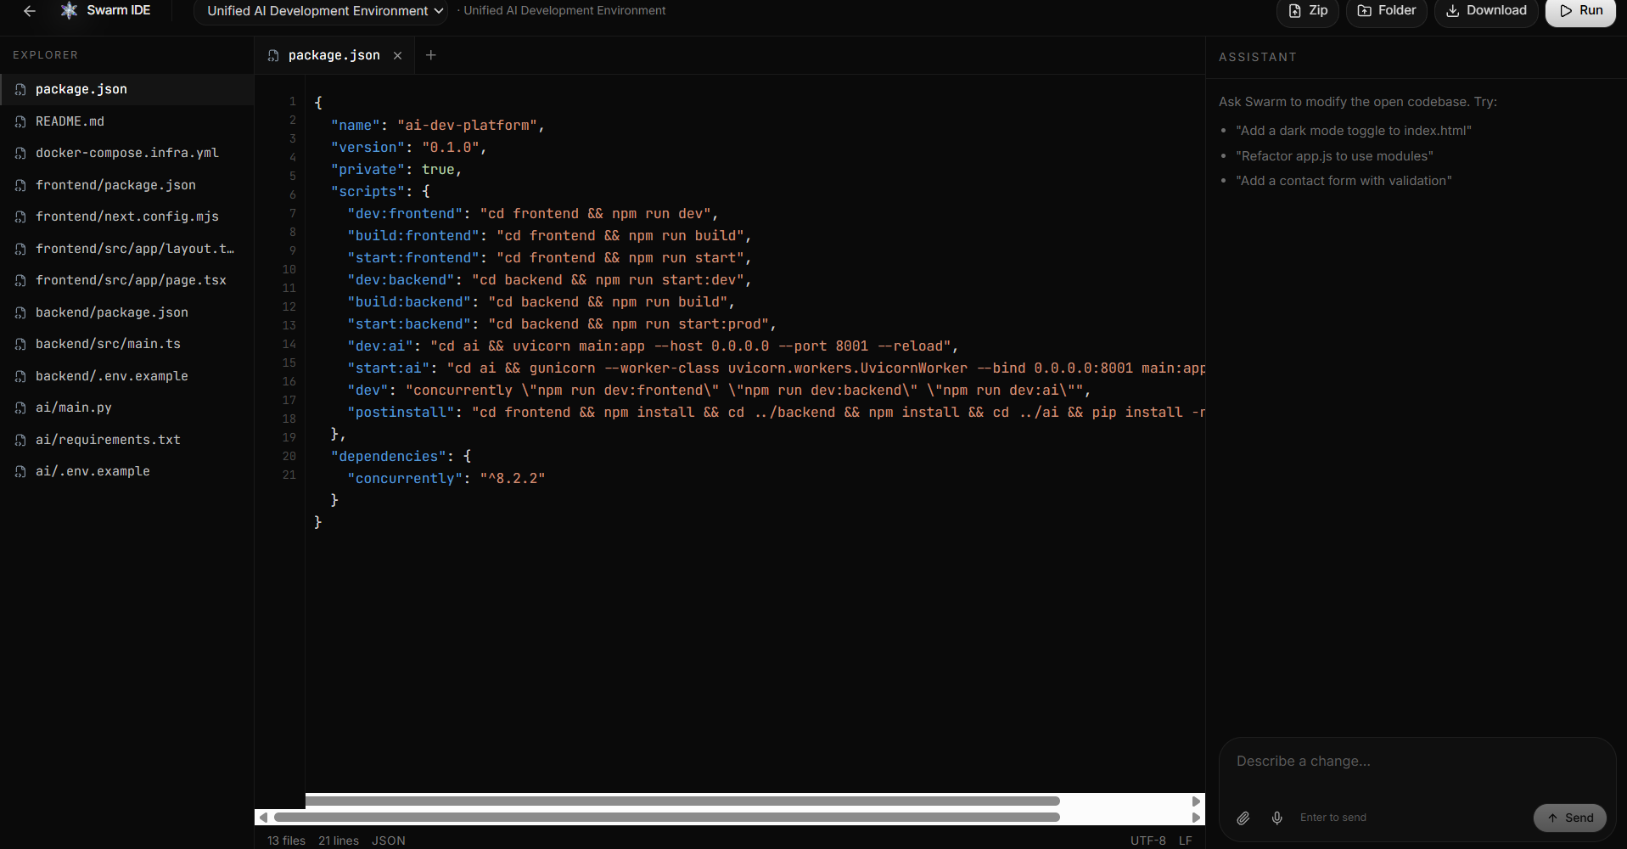The image size is (1627, 849).
Task: Click file icon beside ai/main.py
Action: coord(20,408)
